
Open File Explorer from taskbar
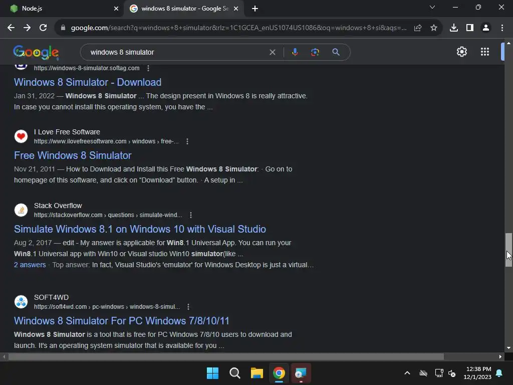(257, 373)
